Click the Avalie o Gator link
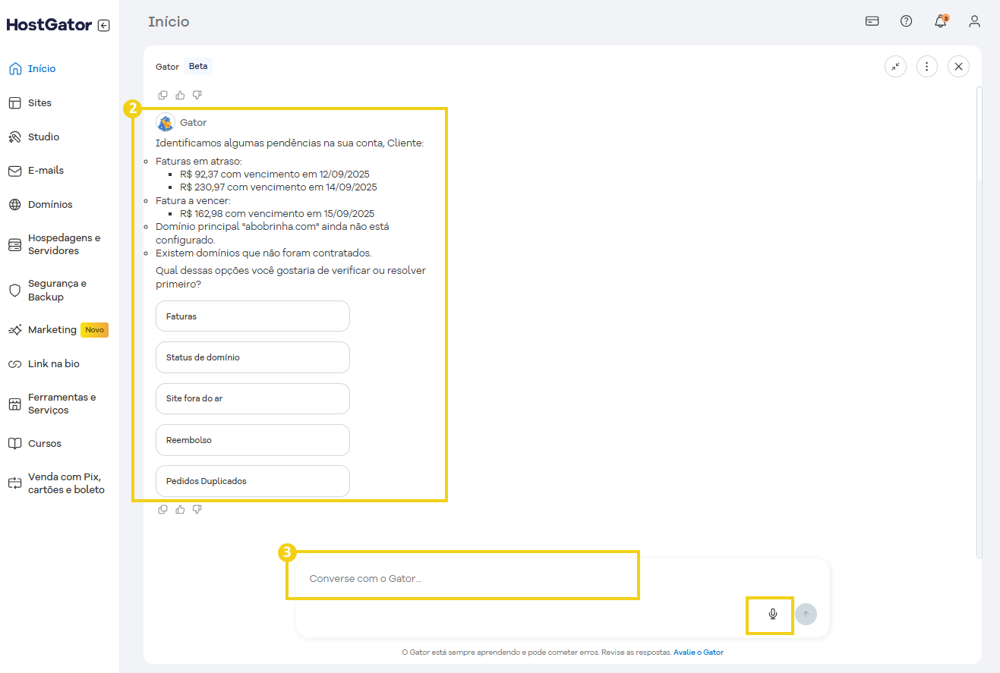 click(x=698, y=652)
